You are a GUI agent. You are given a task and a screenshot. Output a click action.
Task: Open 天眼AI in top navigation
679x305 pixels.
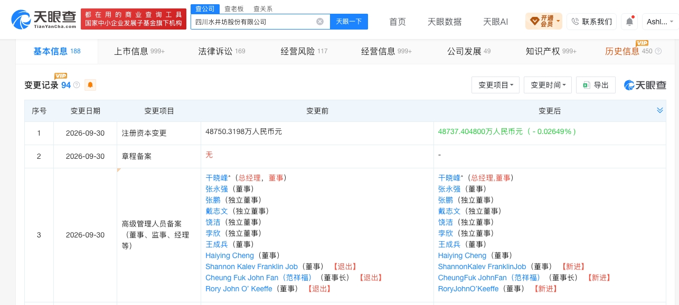(495, 22)
